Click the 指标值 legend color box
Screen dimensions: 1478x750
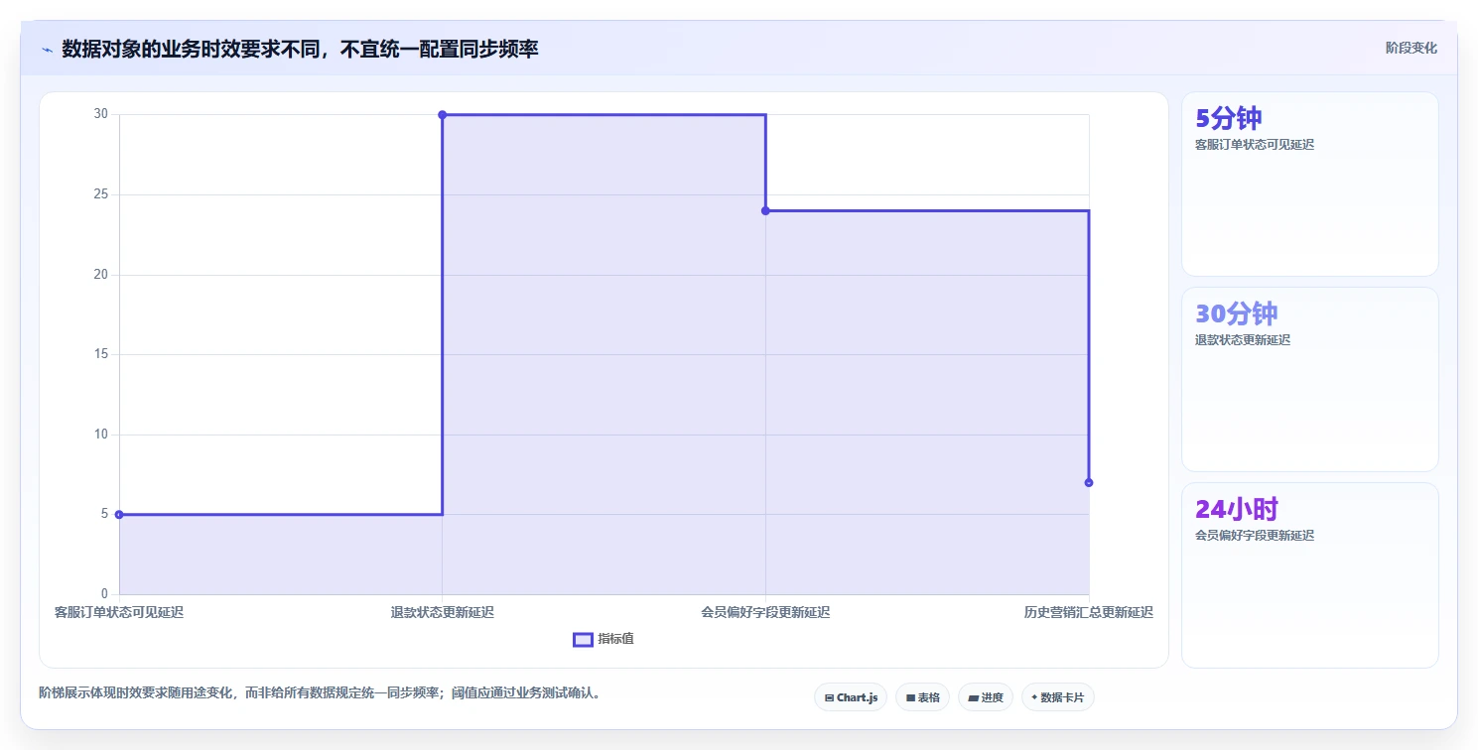(x=583, y=639)
